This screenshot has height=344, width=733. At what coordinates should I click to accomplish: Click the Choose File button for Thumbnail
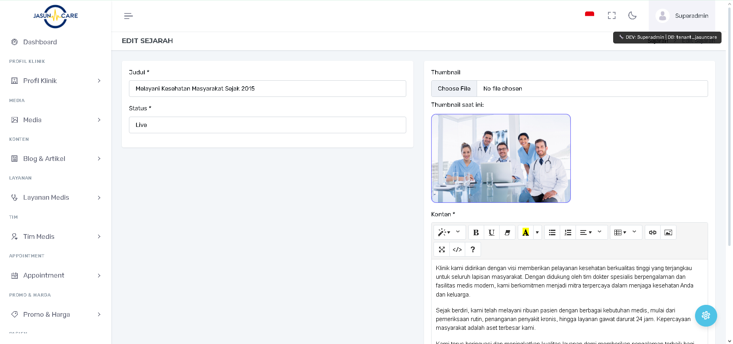point(454,89)
